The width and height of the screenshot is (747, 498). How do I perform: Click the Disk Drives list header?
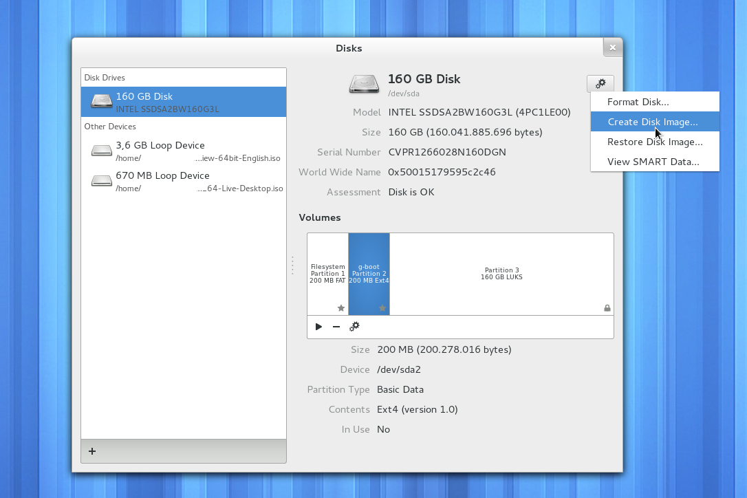coord(105,78)
